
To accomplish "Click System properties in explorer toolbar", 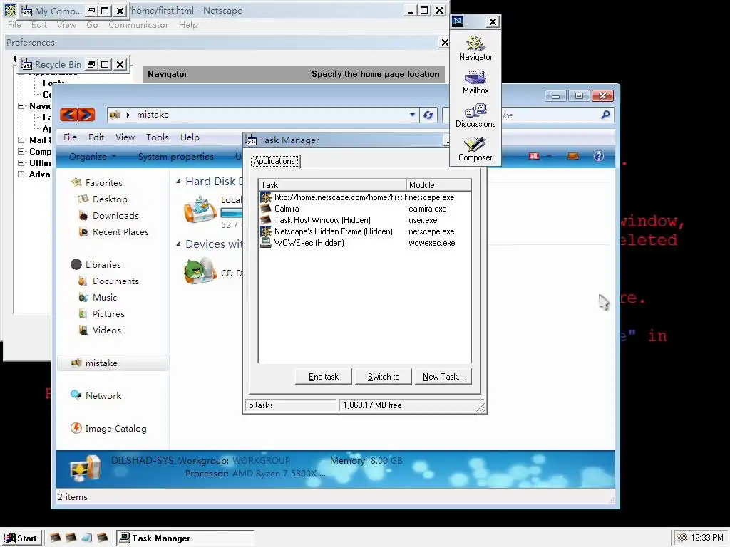I will click(x=175, y=156).
